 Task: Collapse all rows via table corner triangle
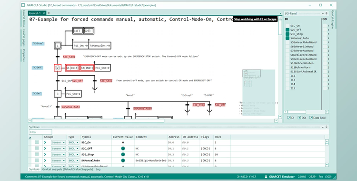pos(30,138)
